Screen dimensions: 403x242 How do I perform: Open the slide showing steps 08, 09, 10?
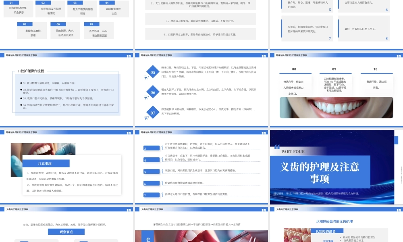337,90
